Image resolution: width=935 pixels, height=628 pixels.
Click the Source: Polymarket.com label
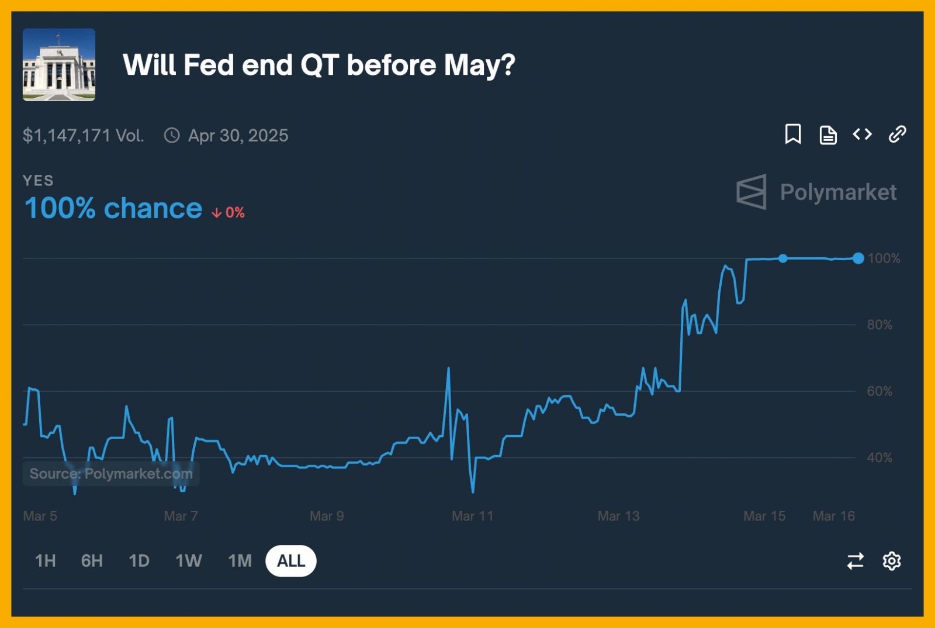pos(111,474)
